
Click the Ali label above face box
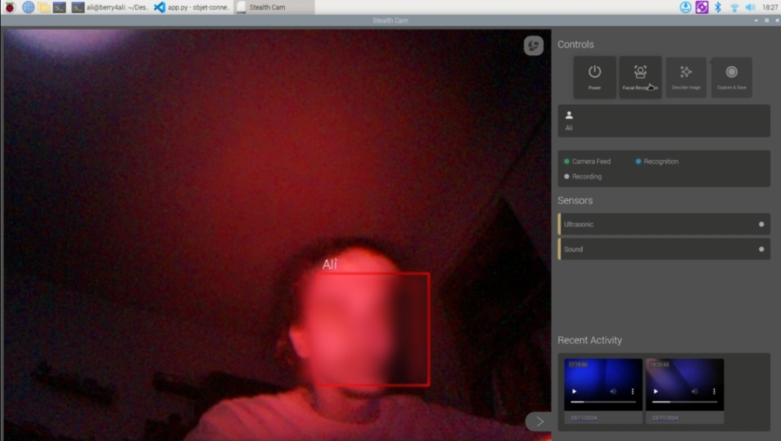pyautogui.click(x=330, y=264)
